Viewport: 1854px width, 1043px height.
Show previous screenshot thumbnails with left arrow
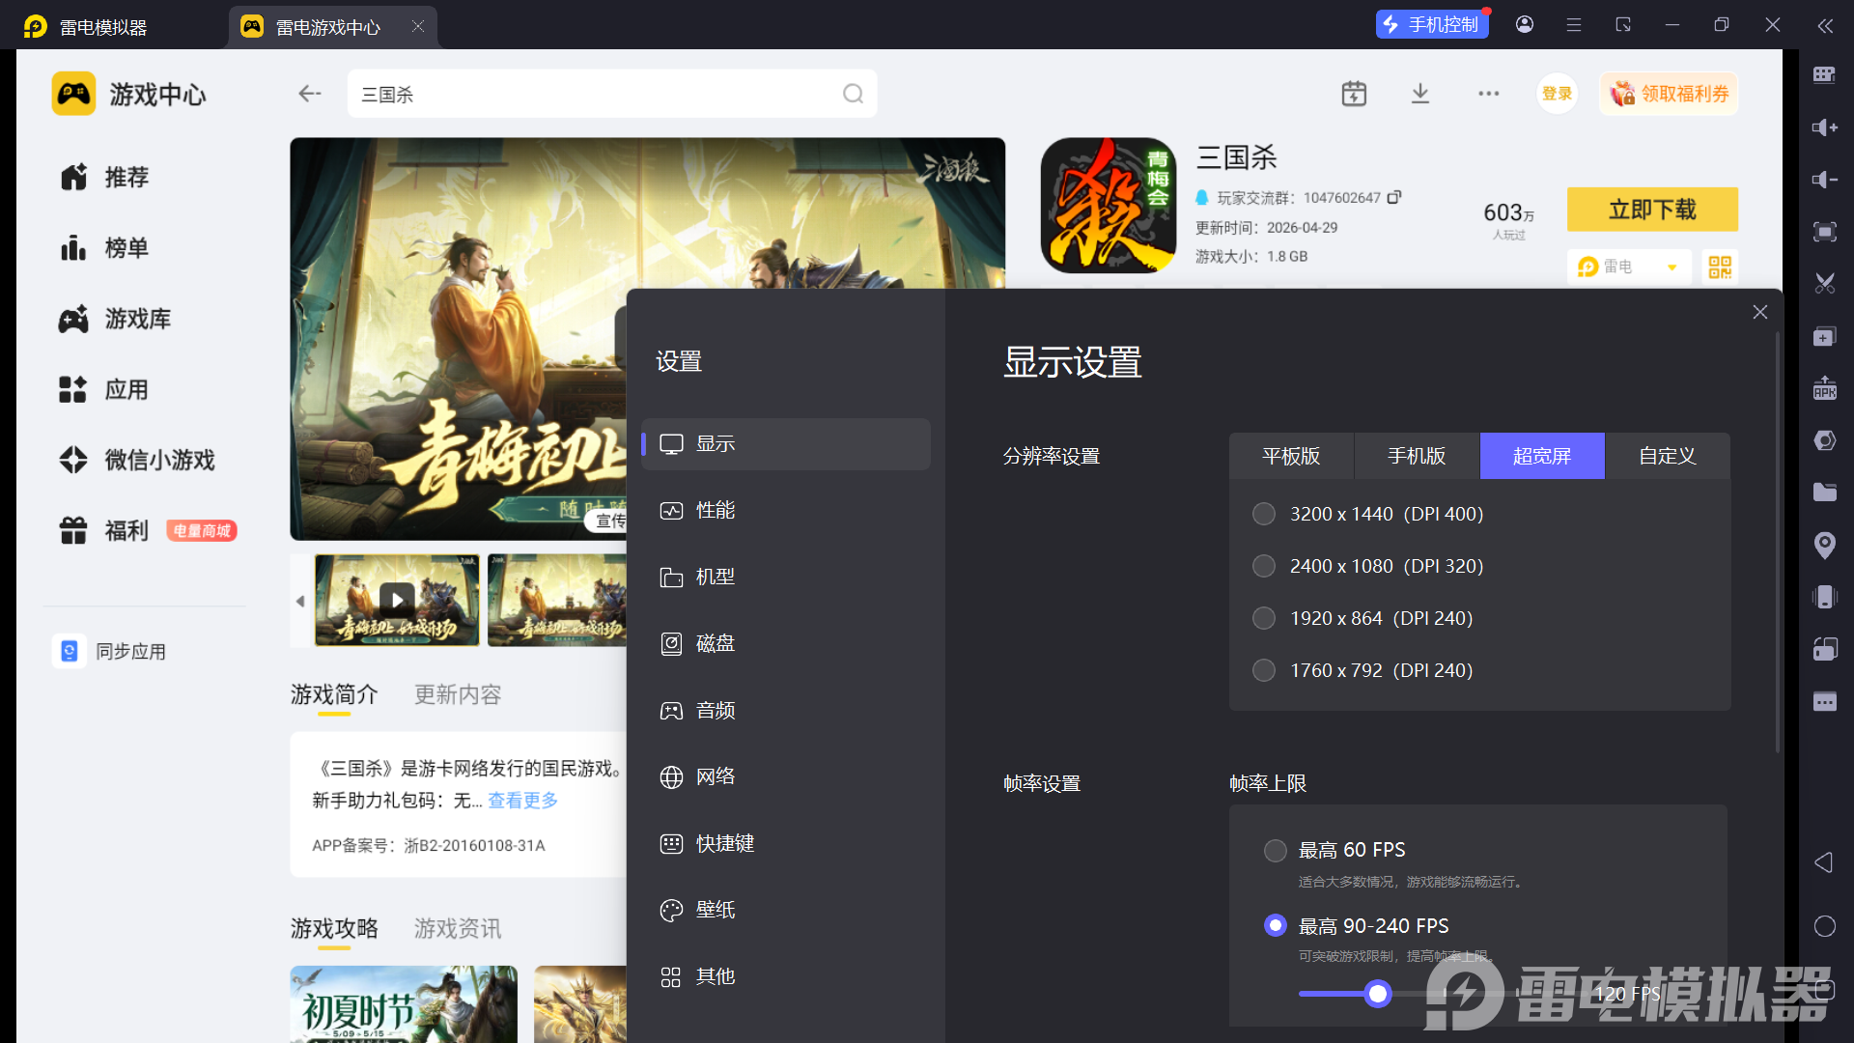tap(300, 601)
